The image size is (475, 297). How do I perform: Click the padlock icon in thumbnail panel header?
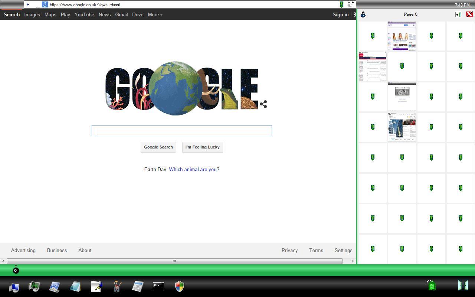(363, 14)
